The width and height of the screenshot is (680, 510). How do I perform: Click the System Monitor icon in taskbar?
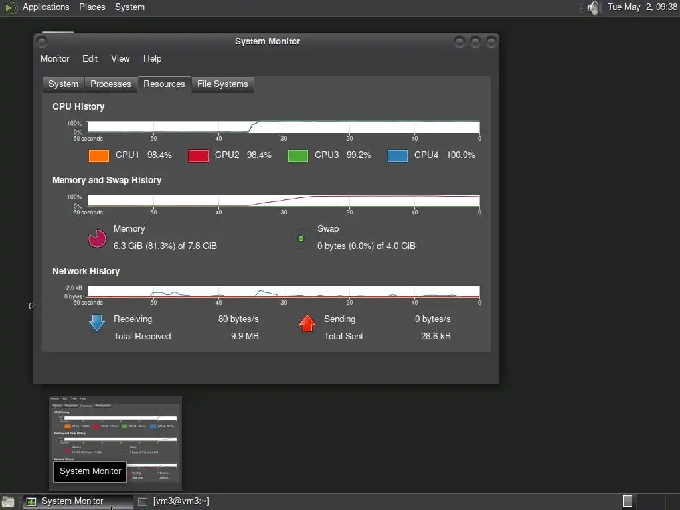click(x=31, y=502)
